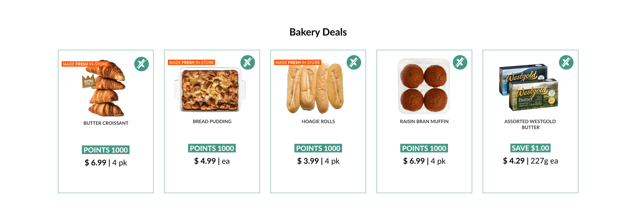Click the green circle icon on Bread Pudding
Viewport: 636px width, 222px height.
[x=248, y=62]
